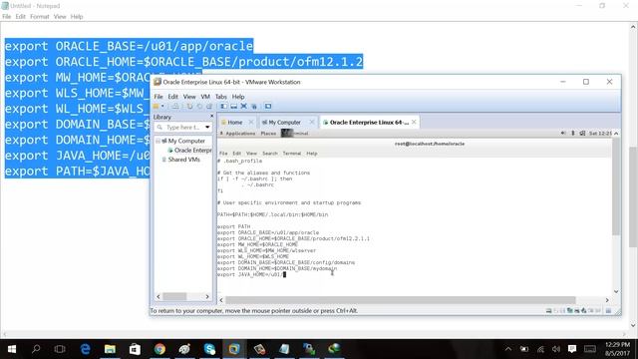Image resolution: width=638 pixels, height=359 pixels.
Task: Launch Microsoft Edge from taskbar
Action: pos(85,349)
